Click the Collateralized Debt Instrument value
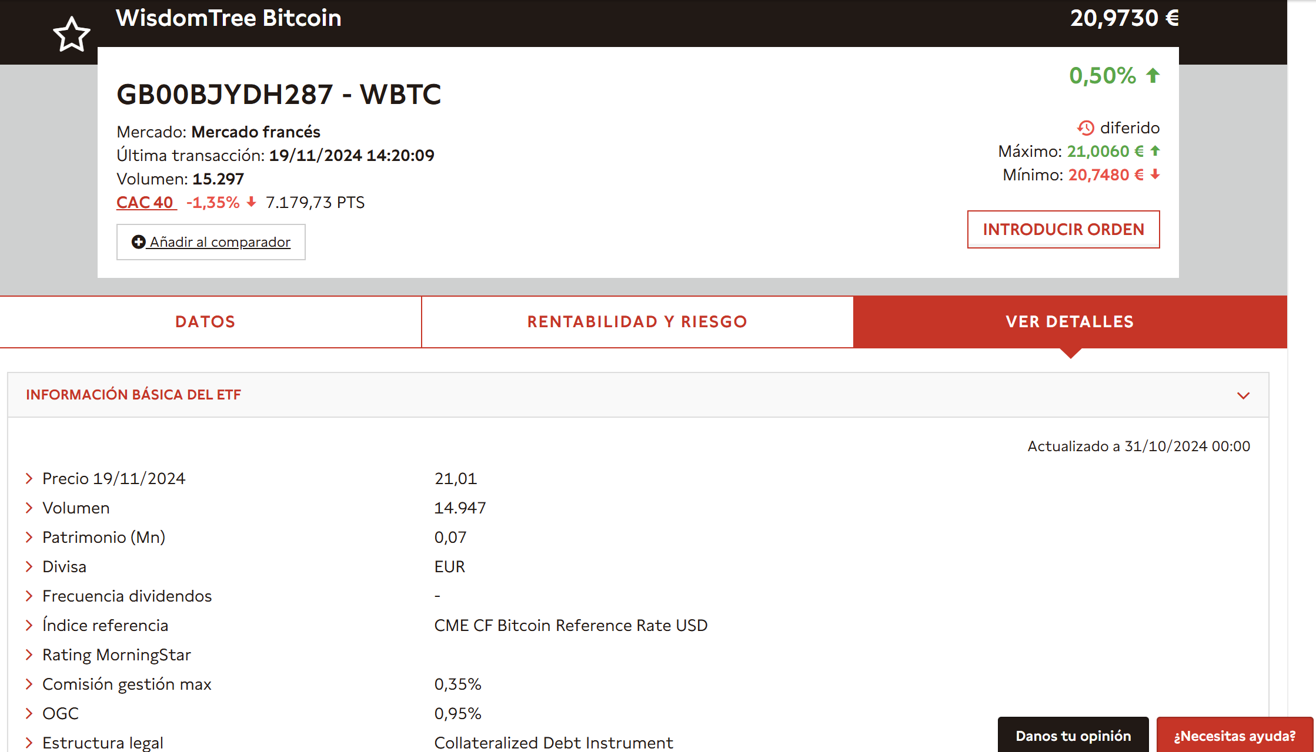The image size is (1316, 752). (553, 743)
